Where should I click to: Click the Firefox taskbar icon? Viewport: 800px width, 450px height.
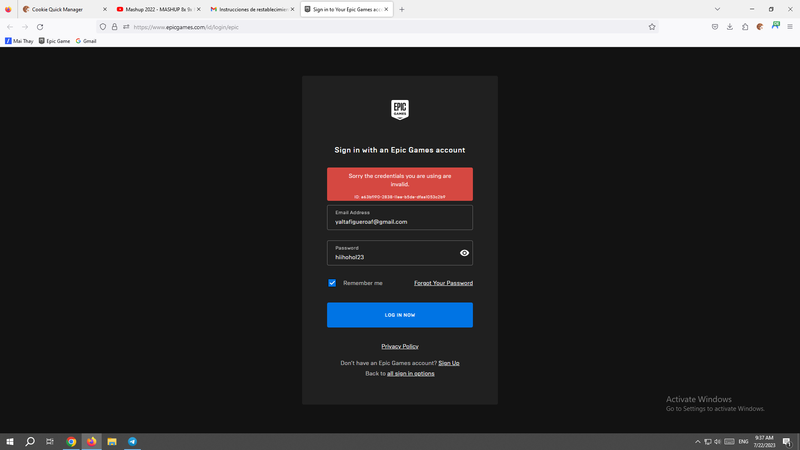tap(92, 442)
